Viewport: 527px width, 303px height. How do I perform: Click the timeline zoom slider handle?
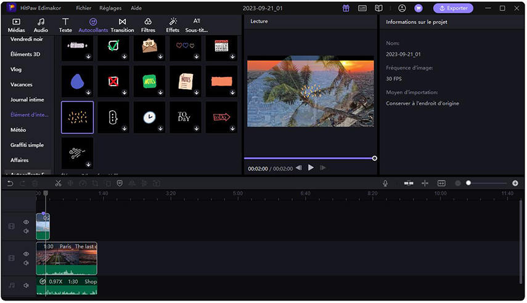[x=468, y=183]
